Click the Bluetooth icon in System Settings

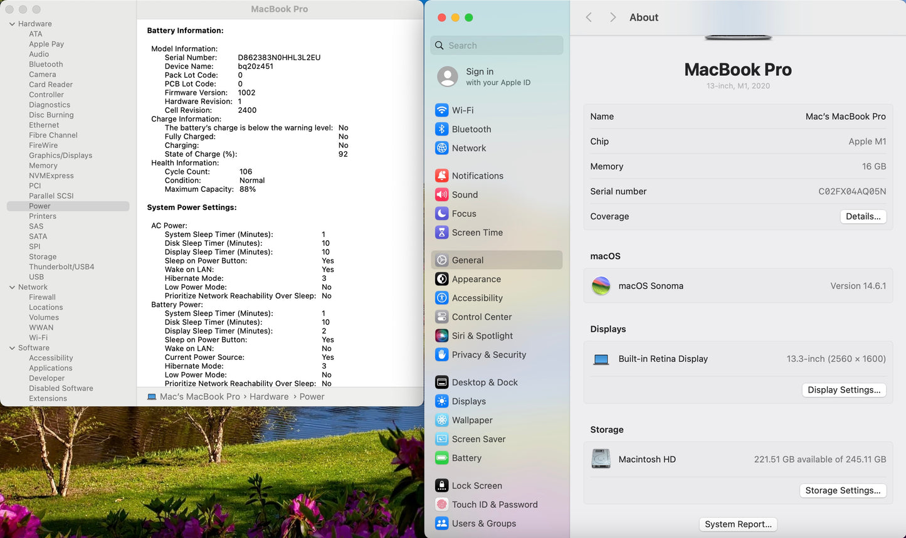pos(442,129)
